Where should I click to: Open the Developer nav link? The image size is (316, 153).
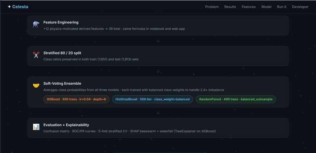(x=300, y=7)
